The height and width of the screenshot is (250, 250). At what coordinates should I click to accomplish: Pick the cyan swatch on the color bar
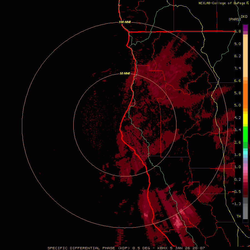point(245,153)
